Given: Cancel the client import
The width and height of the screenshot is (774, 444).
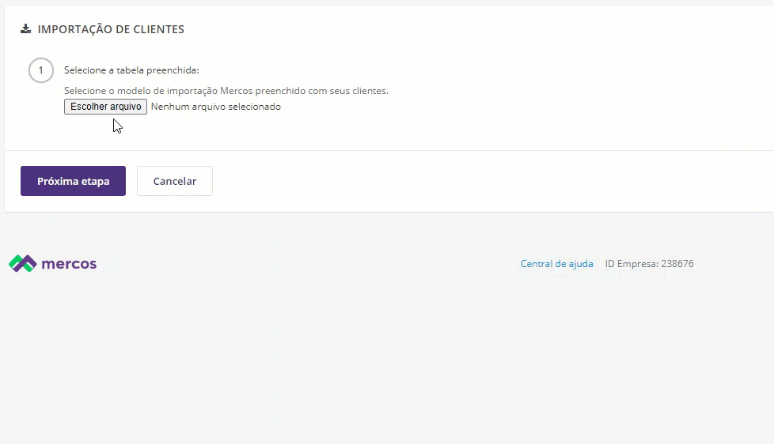Looking at the screenshot, I should pos(174,181).
